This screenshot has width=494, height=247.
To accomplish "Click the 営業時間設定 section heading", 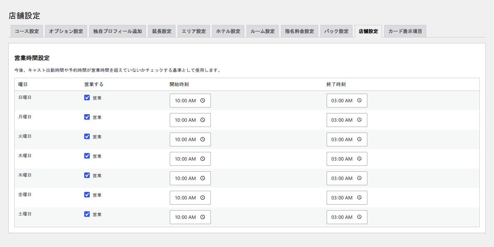I will pyautogui.click(x=32, y=58).
